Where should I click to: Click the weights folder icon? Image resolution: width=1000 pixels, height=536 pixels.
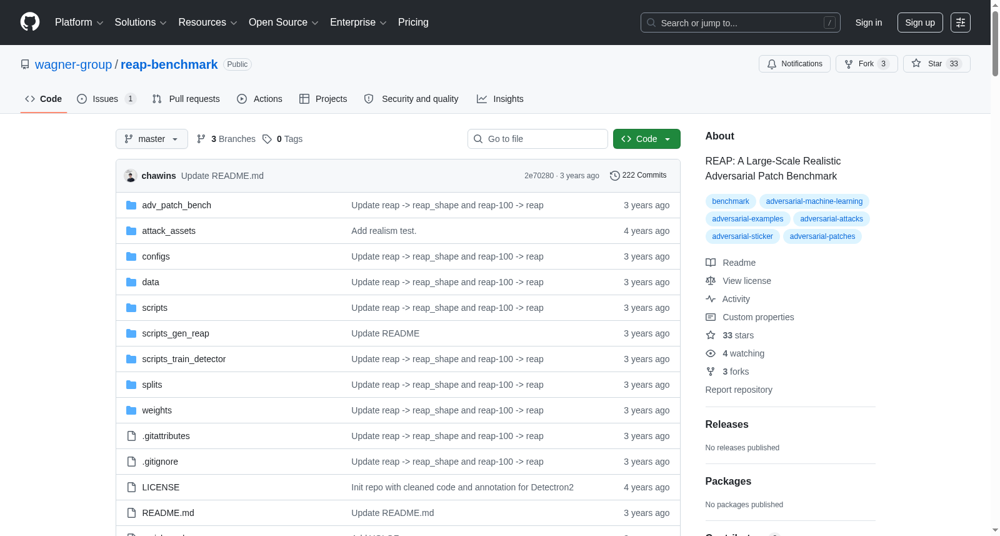(x=131, y=410)
